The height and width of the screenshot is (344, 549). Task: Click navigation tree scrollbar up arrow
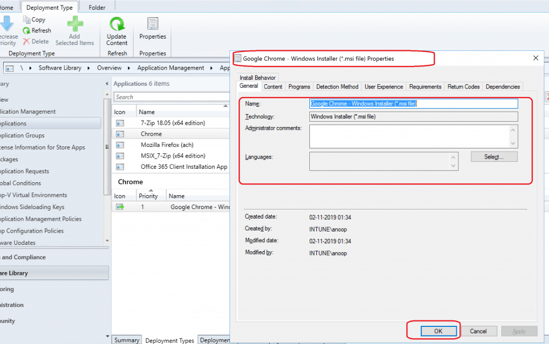click(x=107, y=94)
